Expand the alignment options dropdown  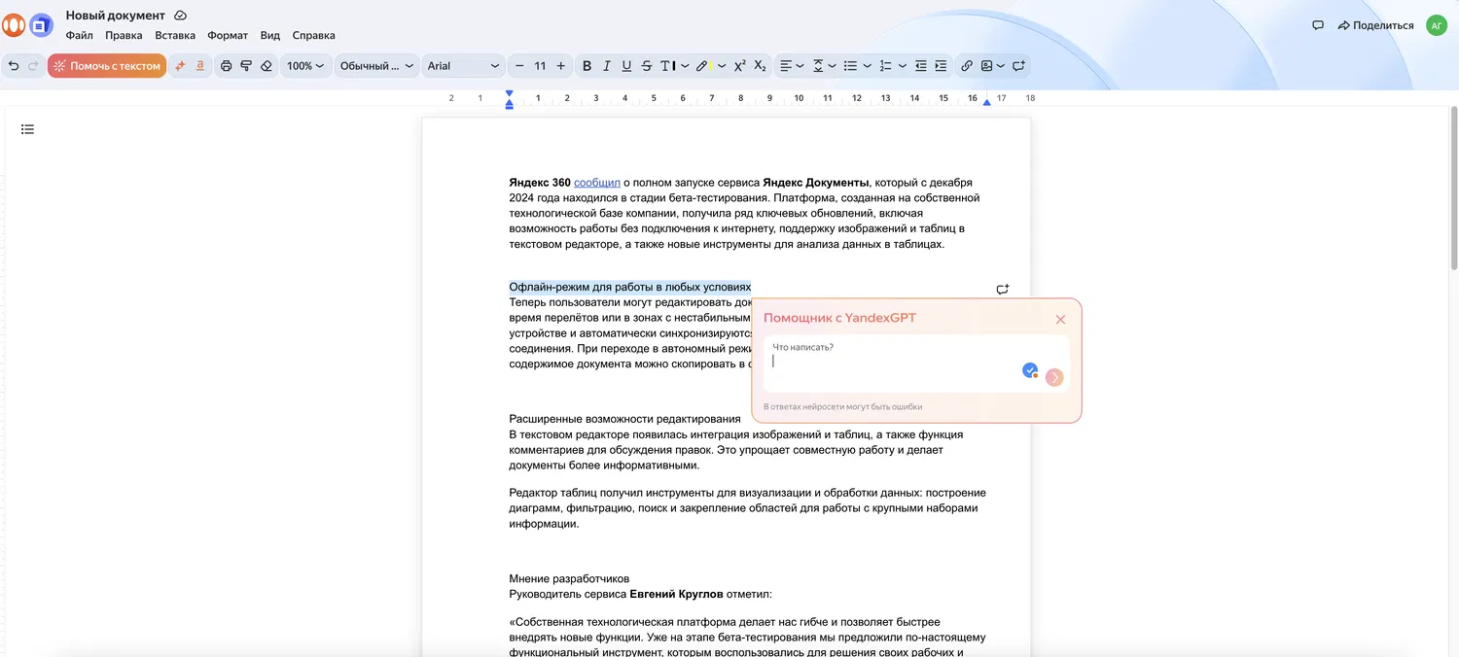tap(800, 66)
